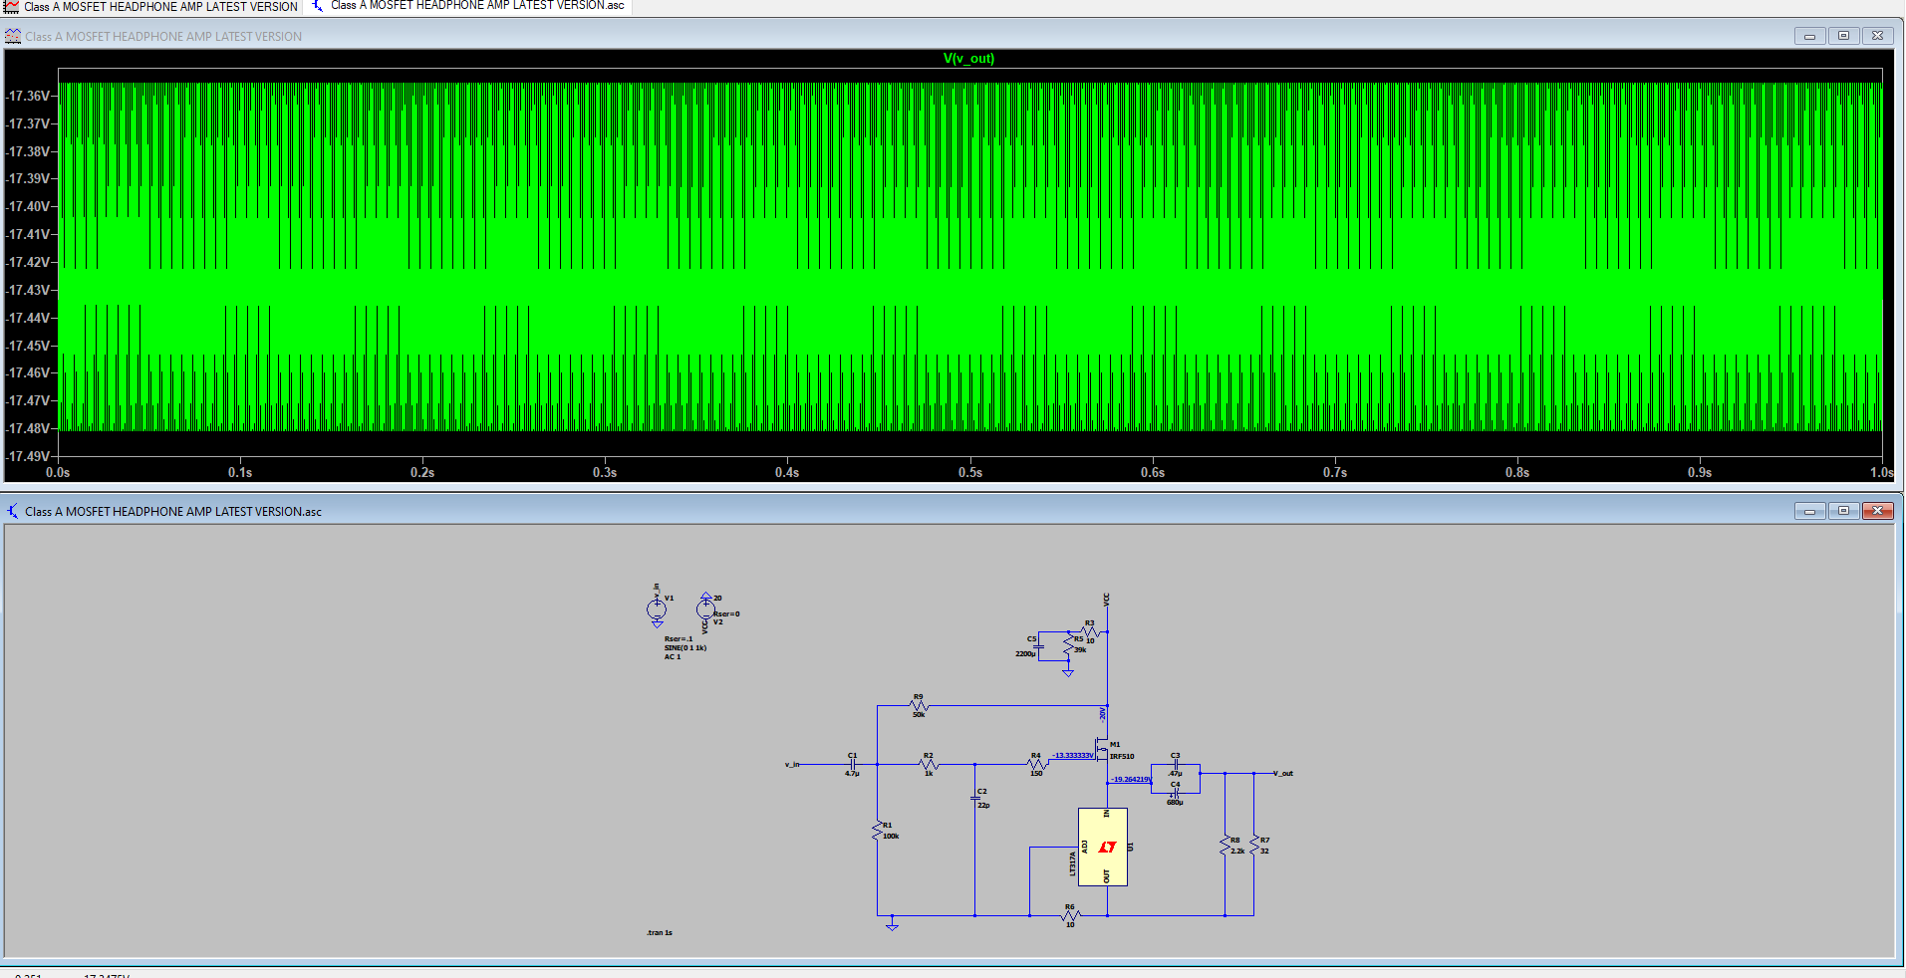1906x978 pixels.
Task: Minimize the schematic window
Action: click(x=1809, y=511)
